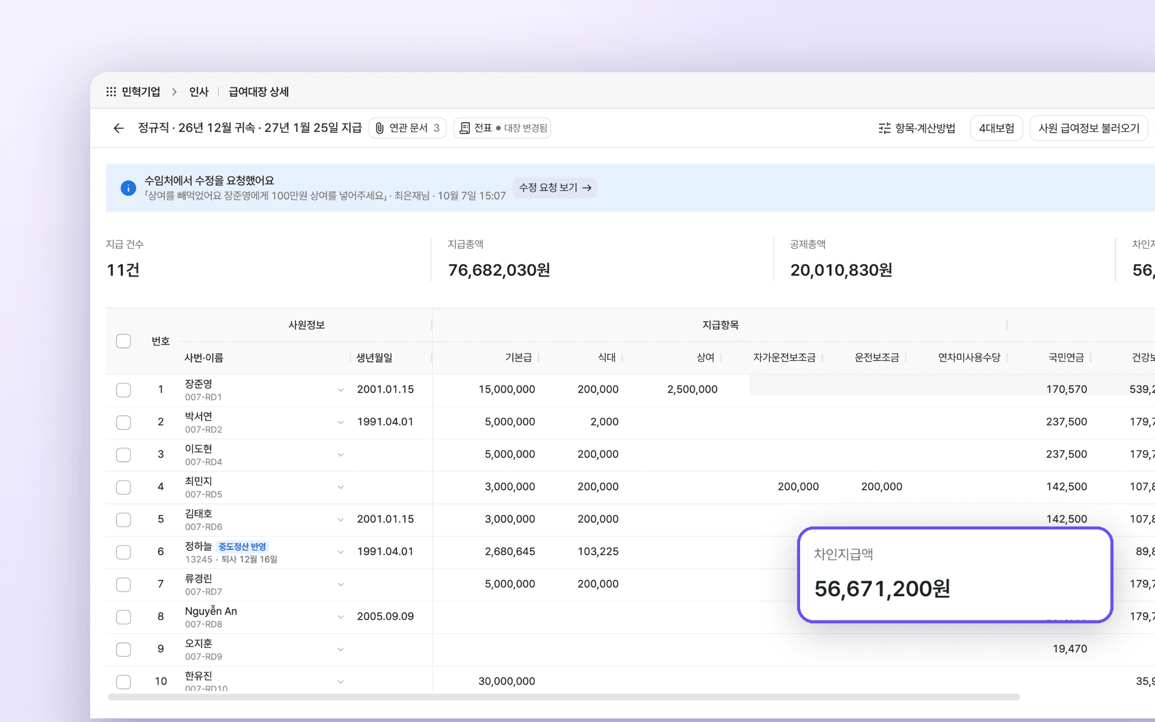Open 항목·계산방법 settings

pos(917,128)
